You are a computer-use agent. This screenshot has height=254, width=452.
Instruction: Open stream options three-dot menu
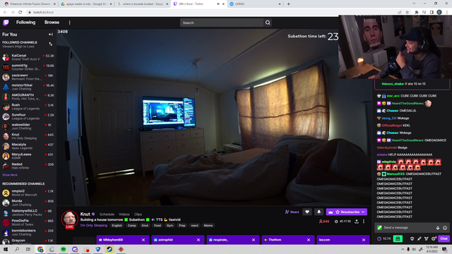(364, 222)
